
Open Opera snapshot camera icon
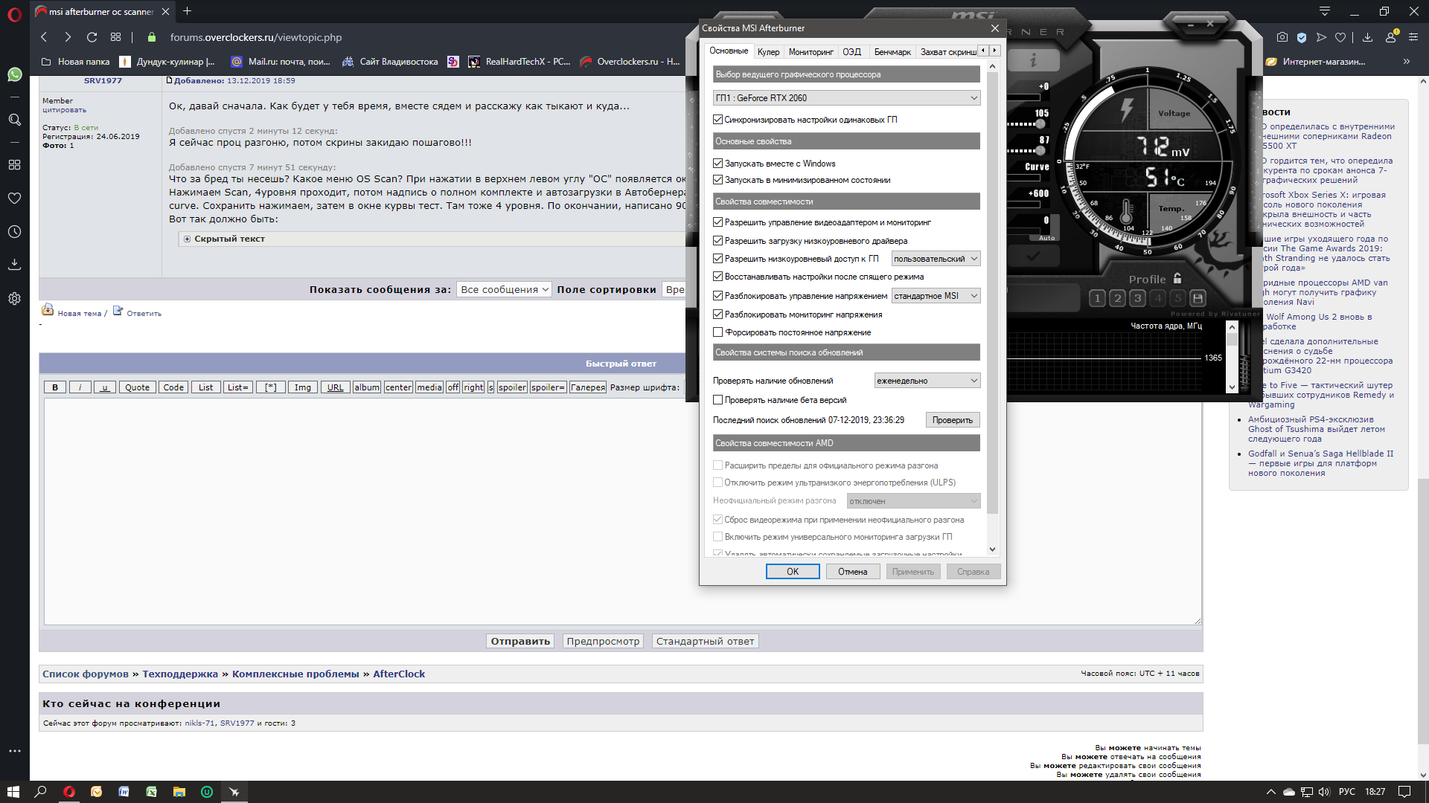click(1282, 37)
